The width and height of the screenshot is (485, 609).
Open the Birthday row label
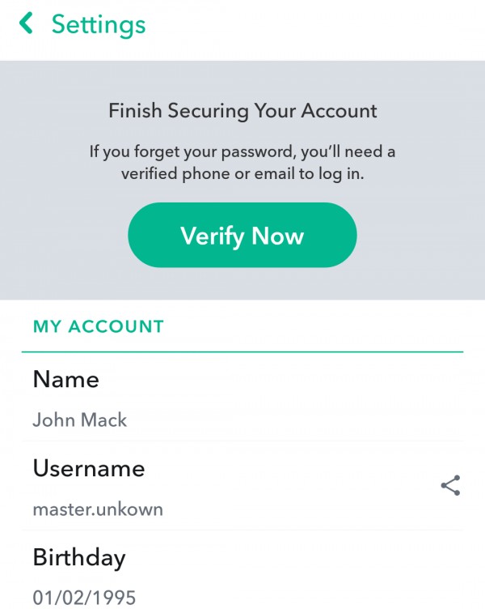point(79,557)
